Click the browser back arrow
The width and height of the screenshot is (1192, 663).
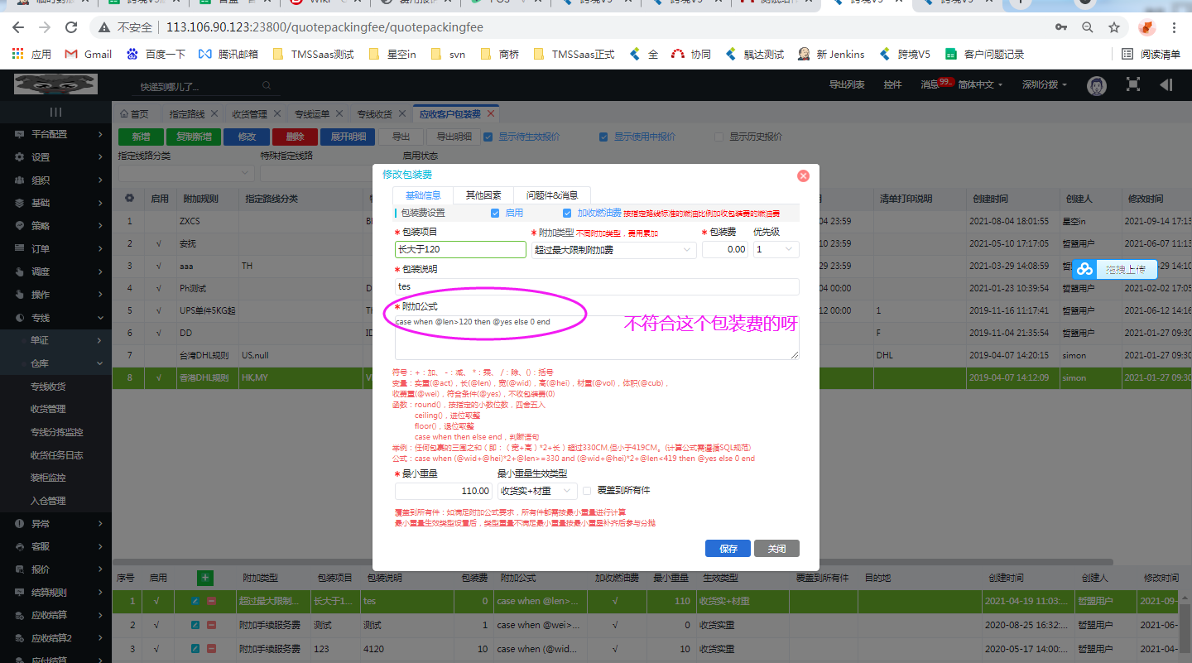pos(18,27)
